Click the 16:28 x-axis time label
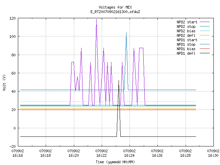220x165 pixels. point(185,155)
